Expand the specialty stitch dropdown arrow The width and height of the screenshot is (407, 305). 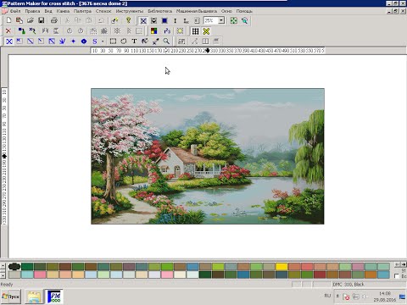103,42
